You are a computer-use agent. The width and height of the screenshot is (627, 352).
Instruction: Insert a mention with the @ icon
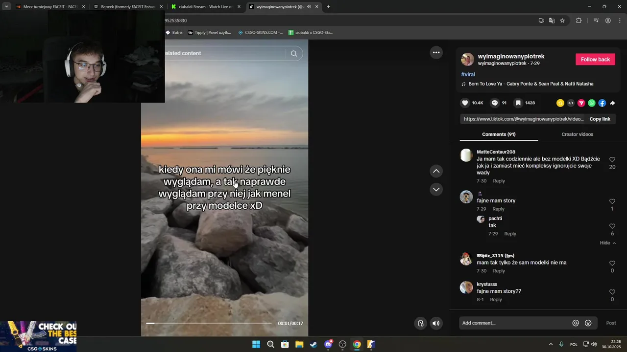tap(576, 323)
